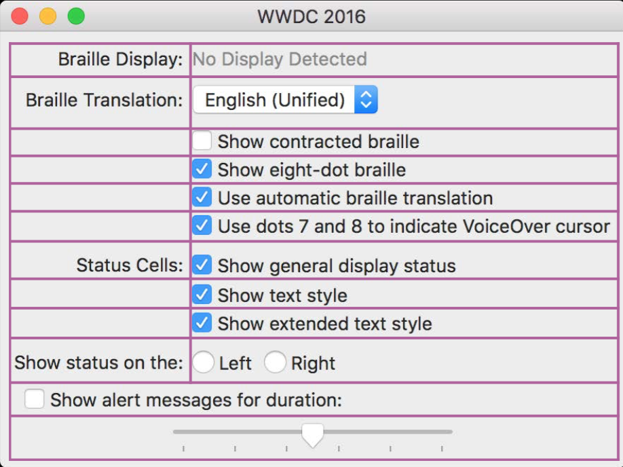Uncheck "Use automatic braille translation"
623x467 pixels.
click(x=202, y=198)
